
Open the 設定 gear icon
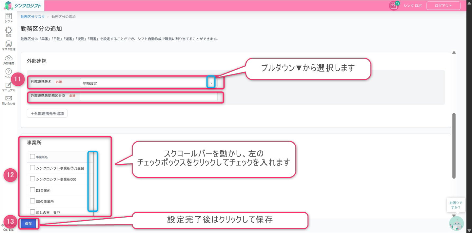point(9,30)
